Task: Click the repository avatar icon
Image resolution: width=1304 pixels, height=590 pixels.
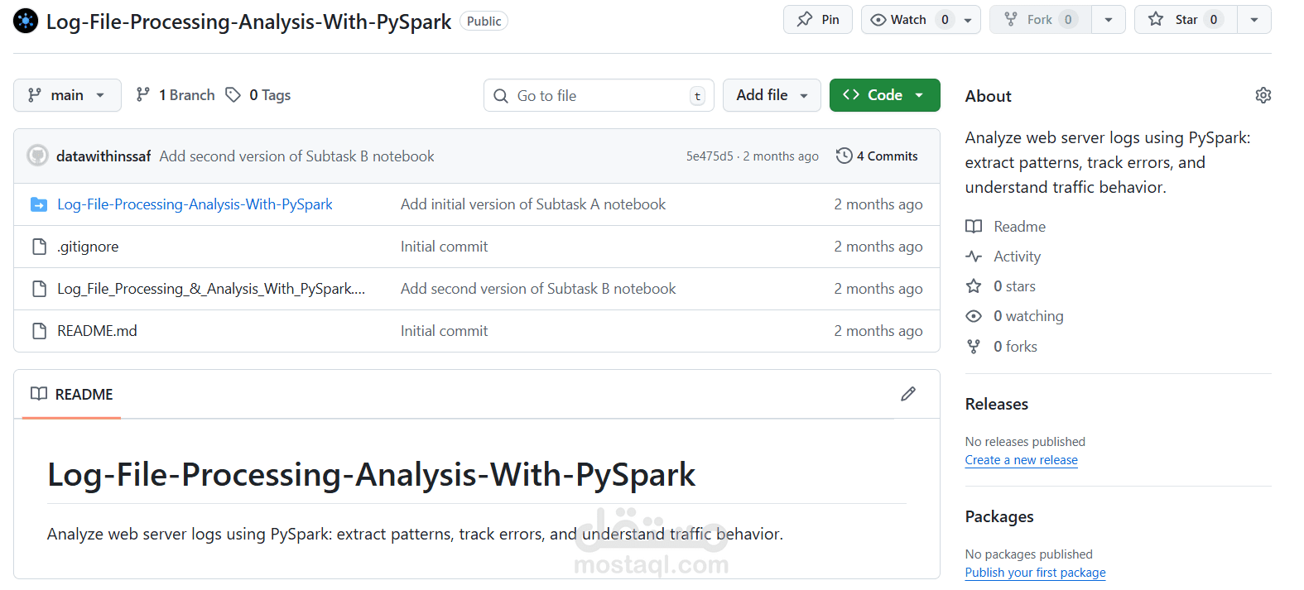Action: tap(26, 21)
